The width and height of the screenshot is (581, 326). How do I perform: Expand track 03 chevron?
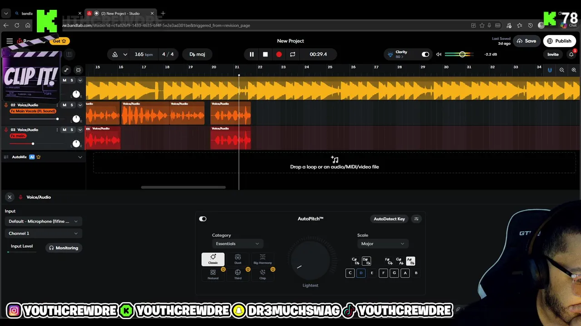click(80, 130)
